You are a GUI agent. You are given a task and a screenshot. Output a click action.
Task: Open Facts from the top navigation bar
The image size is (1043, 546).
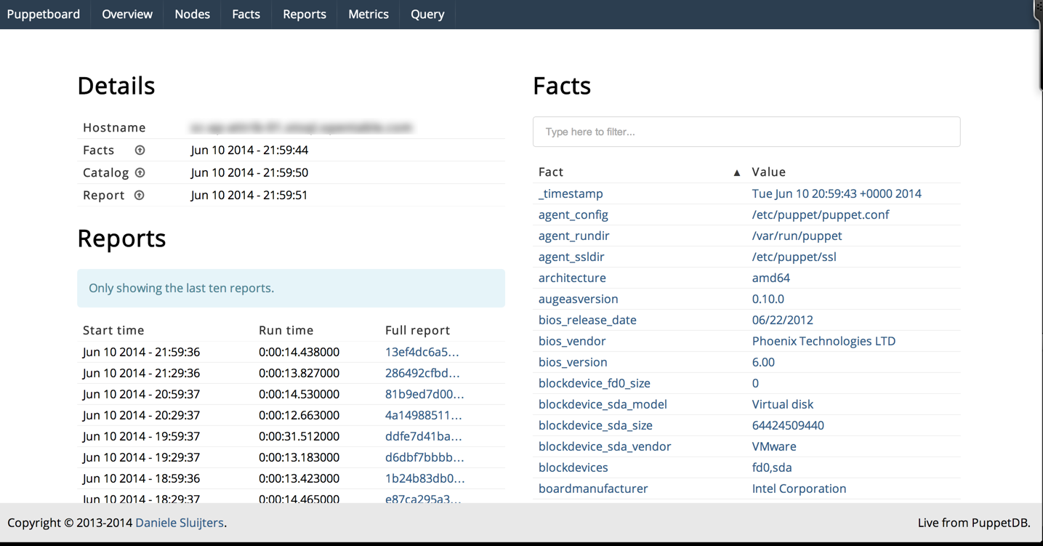click(246, 15)
